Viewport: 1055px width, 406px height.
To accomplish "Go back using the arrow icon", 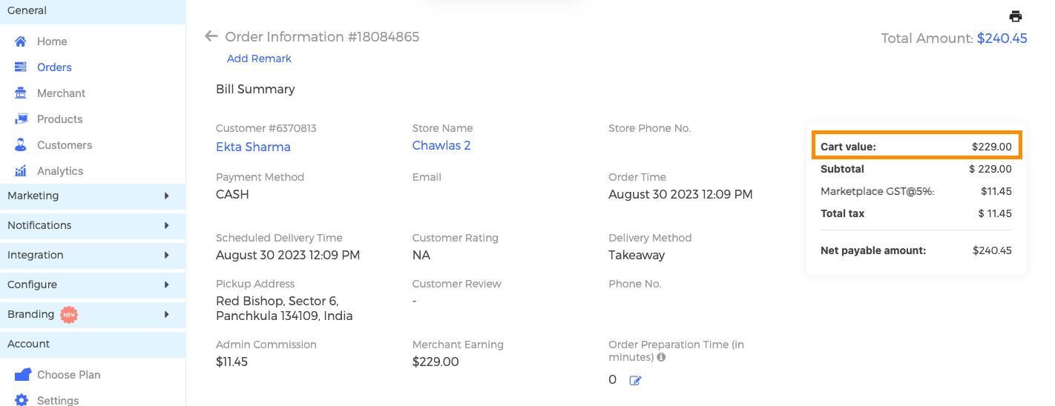I will 211,36.
